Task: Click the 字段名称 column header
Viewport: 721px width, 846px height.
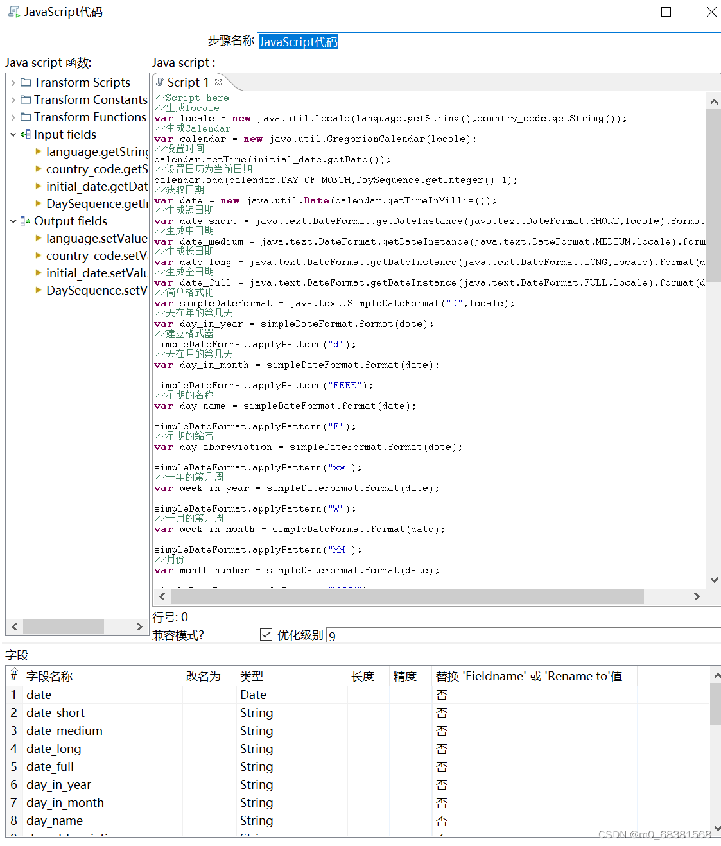Action: pyautogui.click(x=102, y=676)
